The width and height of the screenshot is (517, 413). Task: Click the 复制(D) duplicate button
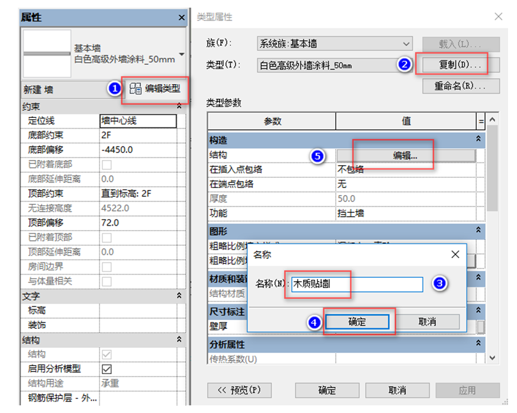[461, 64]
